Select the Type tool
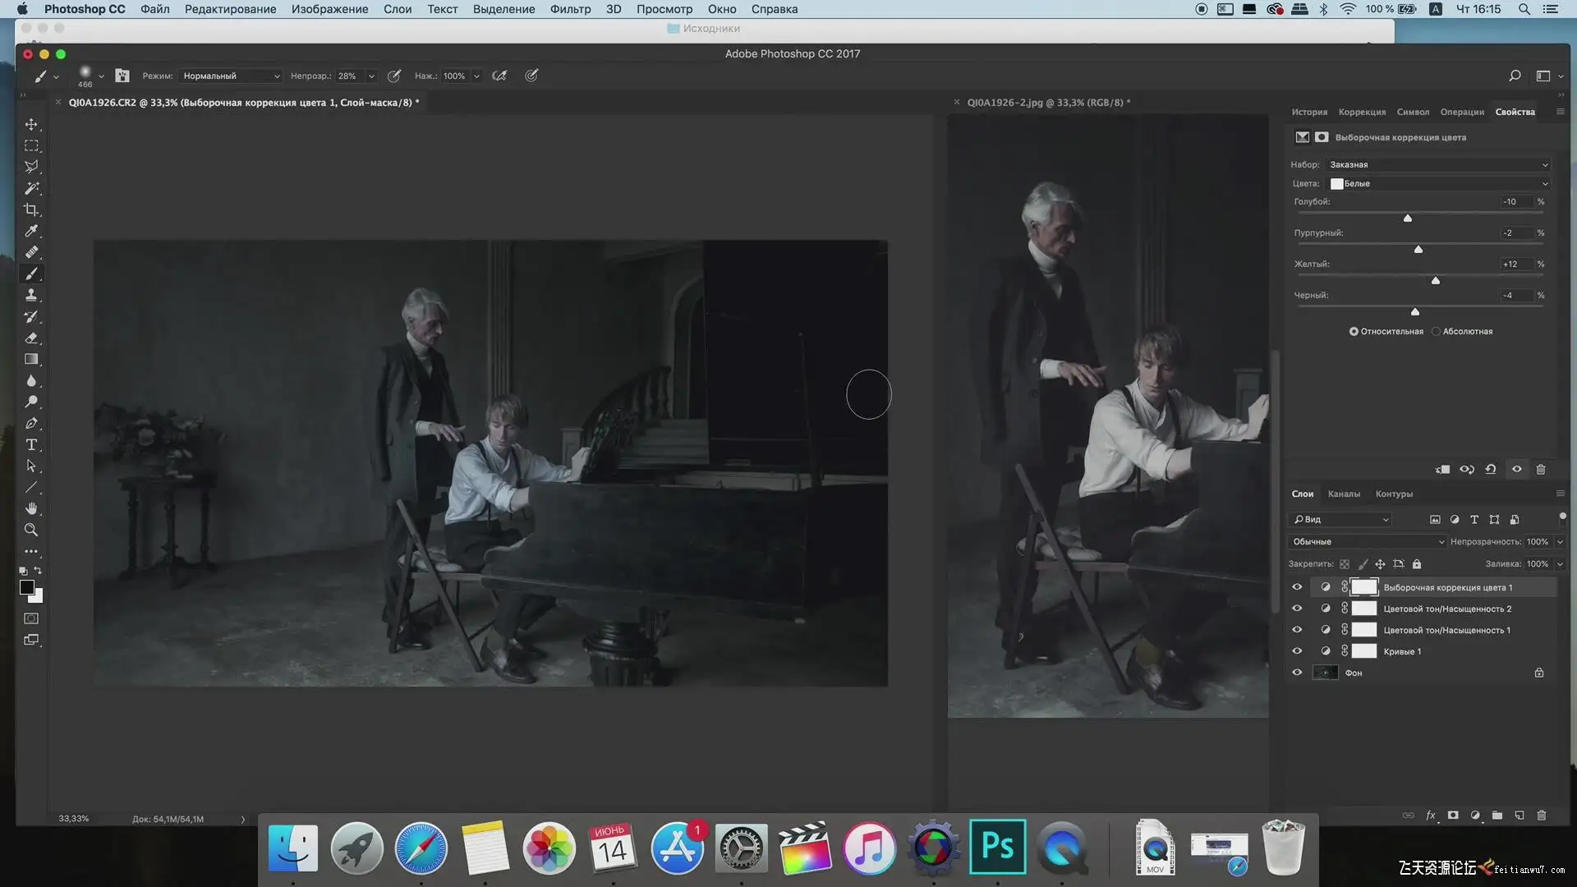This screenshot has width=1577, height=887. click(31, 444)
